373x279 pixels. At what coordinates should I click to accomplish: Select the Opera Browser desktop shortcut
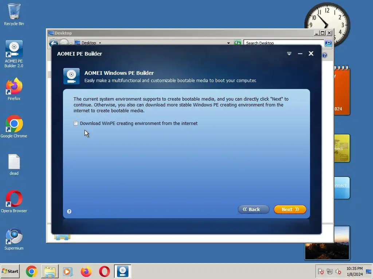[14, 201]
